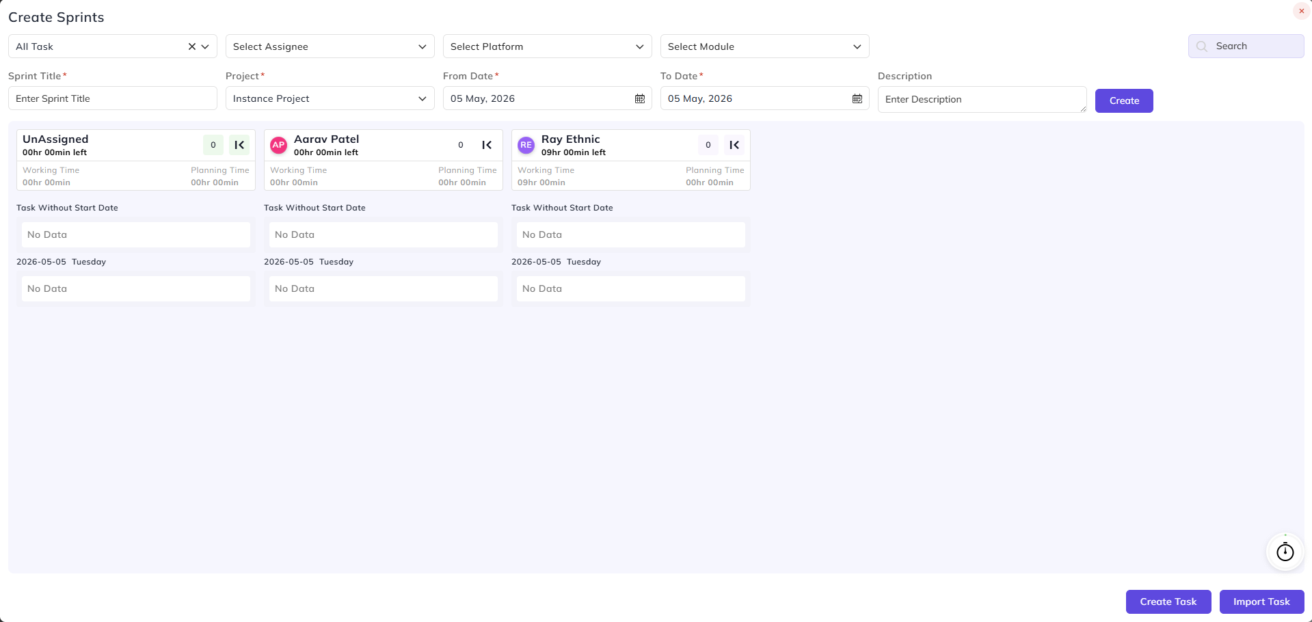This screenshot has width=1312, height=622.
Task: Click Ray Ethnic's task count badge
Action: [x=708, y=145]
